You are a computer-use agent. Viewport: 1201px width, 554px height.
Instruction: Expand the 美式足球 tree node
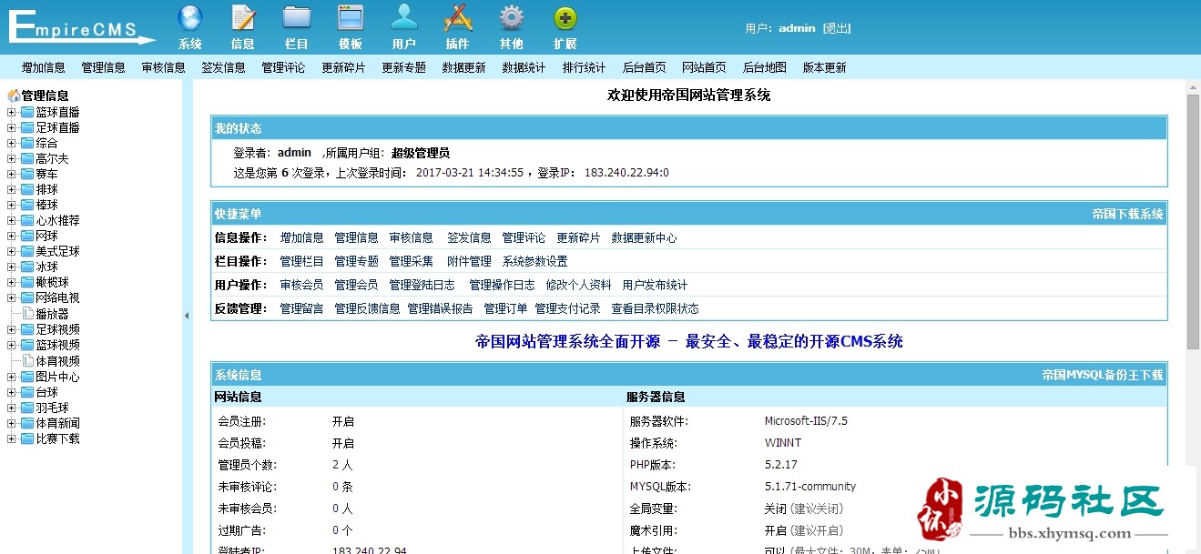[11, 251]
